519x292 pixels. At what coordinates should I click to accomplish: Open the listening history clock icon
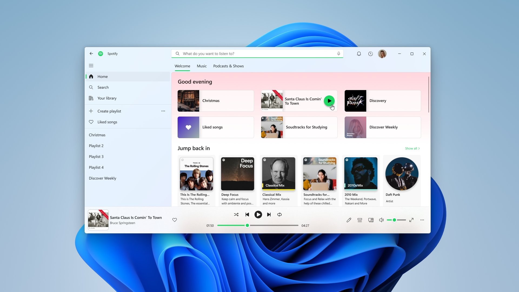pyautogui.click(x=370, y=54)
